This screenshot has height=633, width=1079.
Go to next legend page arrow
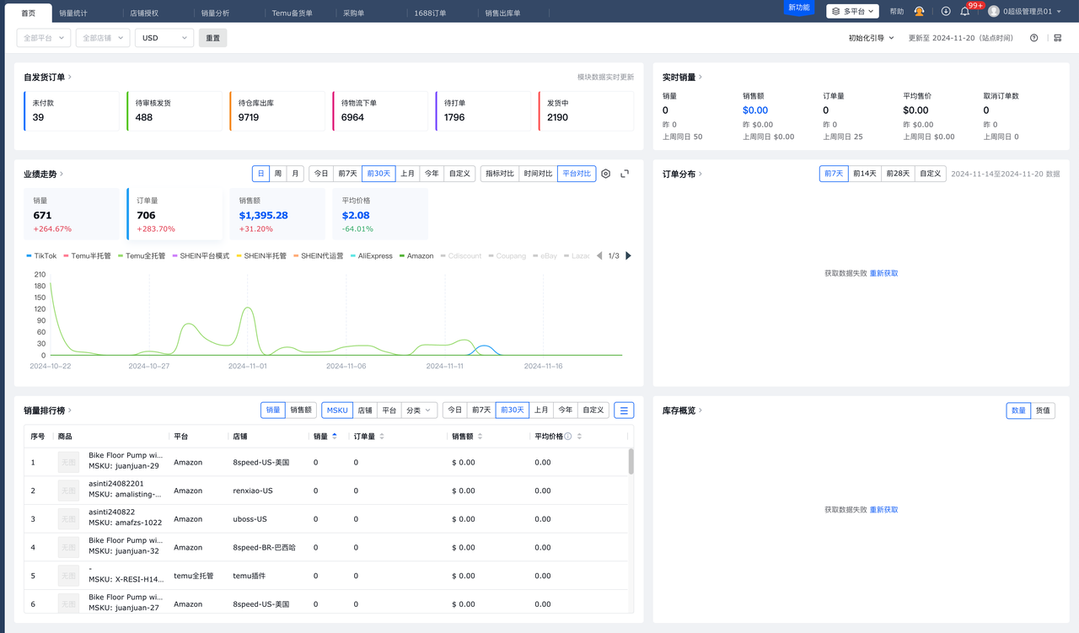pyautogui.click(x=628, y=256)
